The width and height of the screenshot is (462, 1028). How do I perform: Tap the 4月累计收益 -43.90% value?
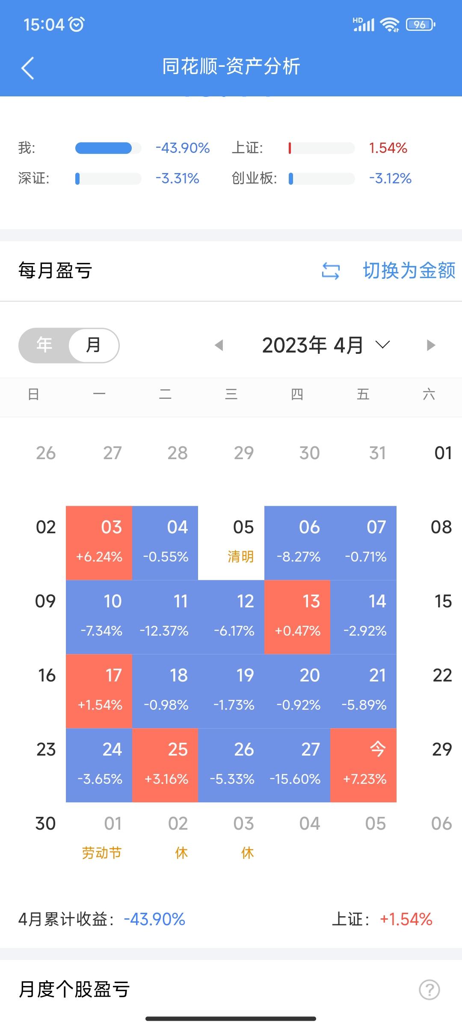154,919
